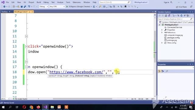Expand the Properties tree node

coord(162,30)
